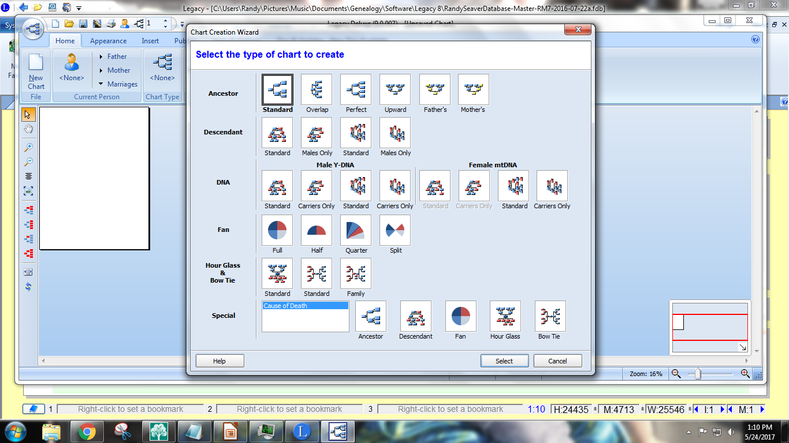Select Special Descendant chart icon

point(416,316)
